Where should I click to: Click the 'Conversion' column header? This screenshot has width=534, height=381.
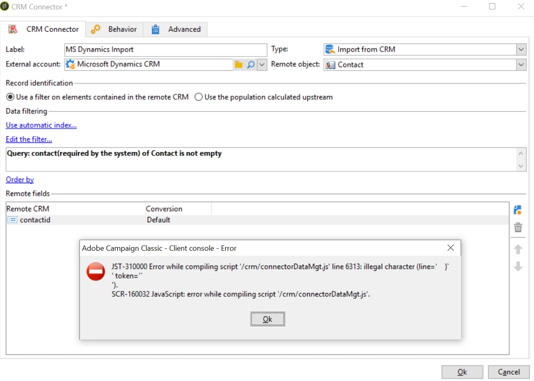179,209
